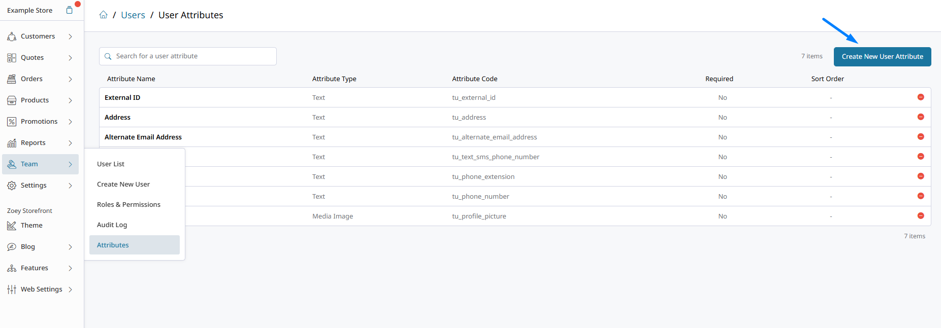Delete the tu_text_sms_phone_number attribute
This screenshot has height=328, width=941.
921,156
